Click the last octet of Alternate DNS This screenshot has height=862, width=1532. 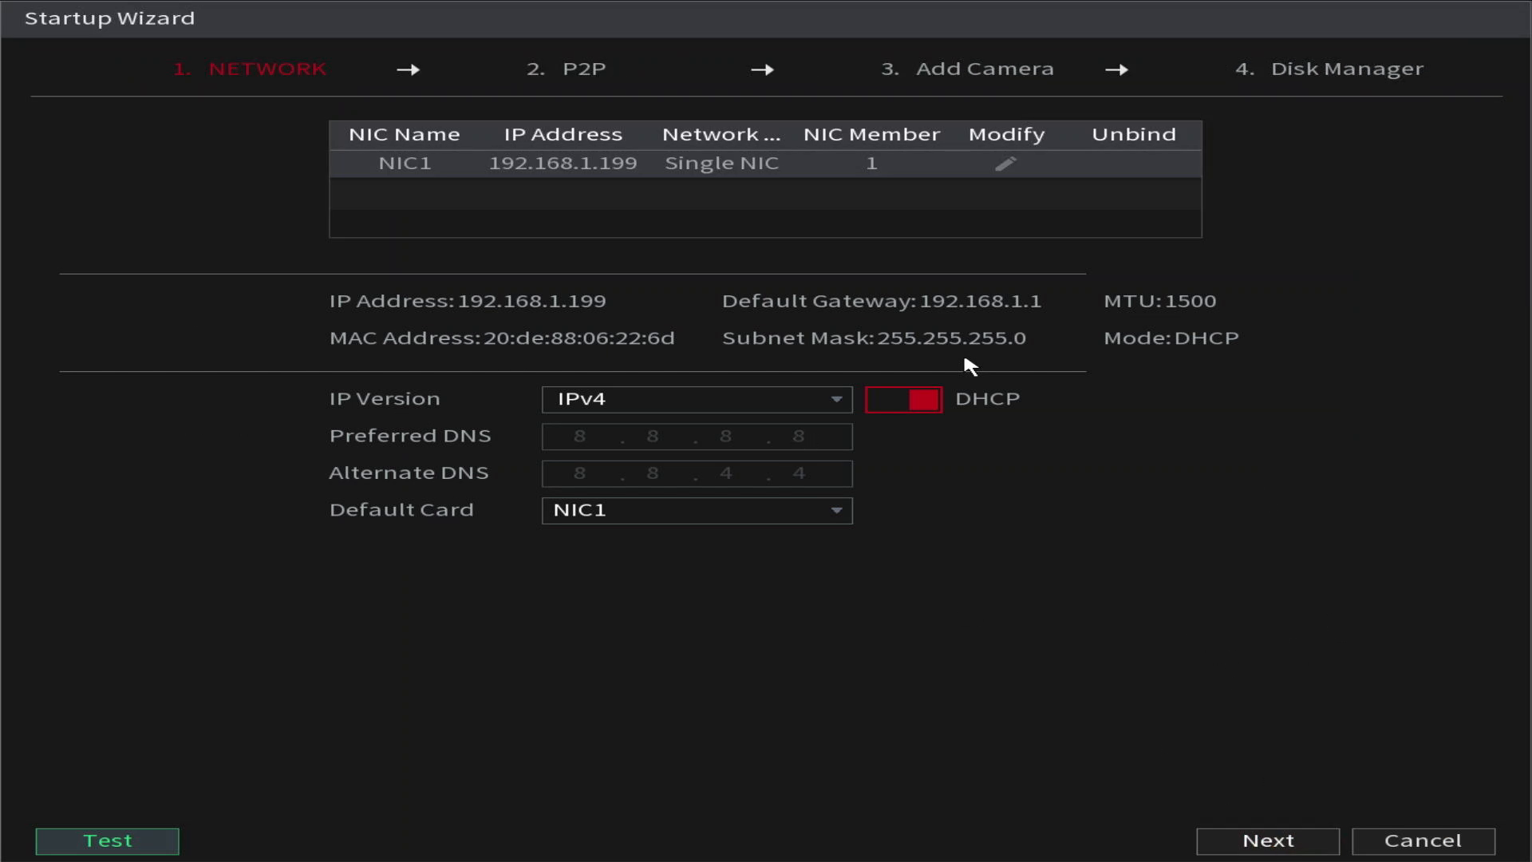799,474
